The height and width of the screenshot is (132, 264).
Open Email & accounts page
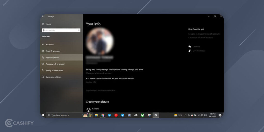point(61,51)
